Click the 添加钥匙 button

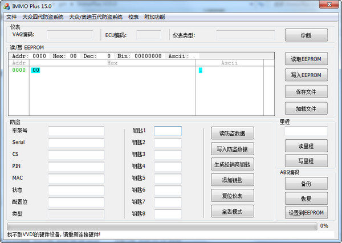point(233,180)
